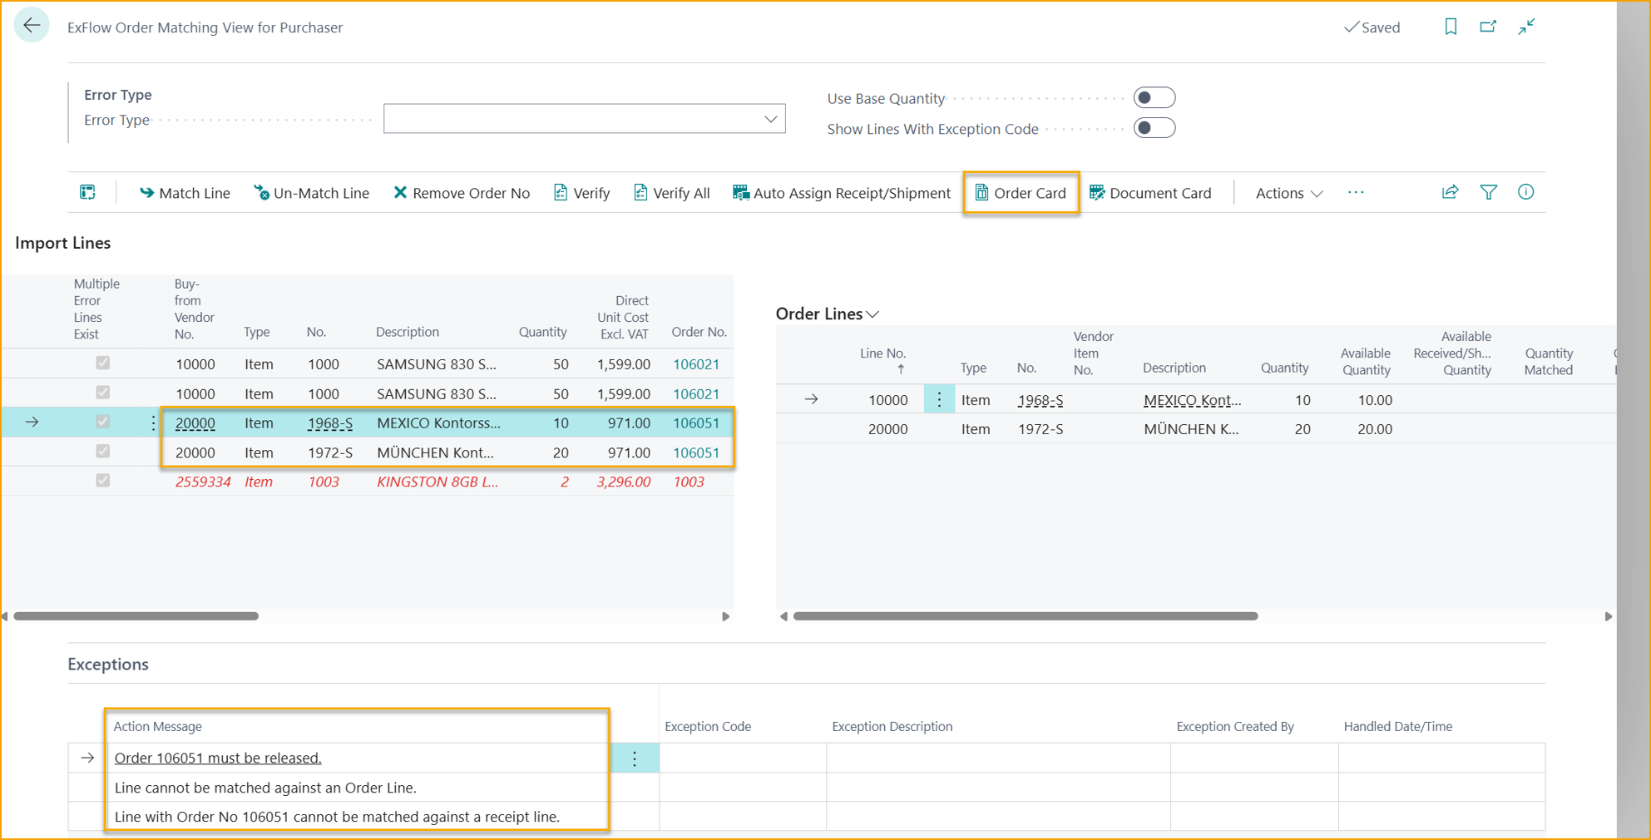Open the Order Card

pyautogui.click(x=1021, y=193)
